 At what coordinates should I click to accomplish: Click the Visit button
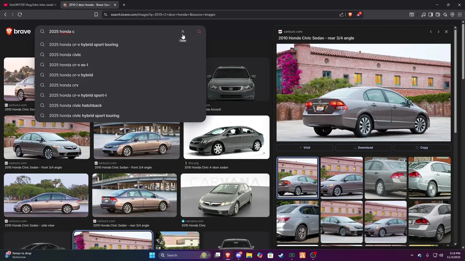coord(305,148)
